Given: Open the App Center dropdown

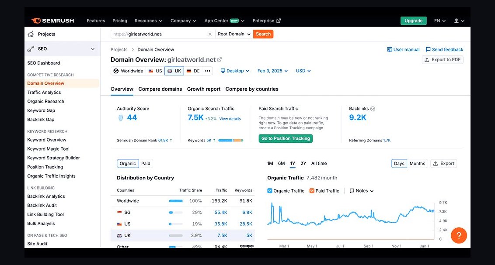Looking at the screenshot, I should coord(224,21).
